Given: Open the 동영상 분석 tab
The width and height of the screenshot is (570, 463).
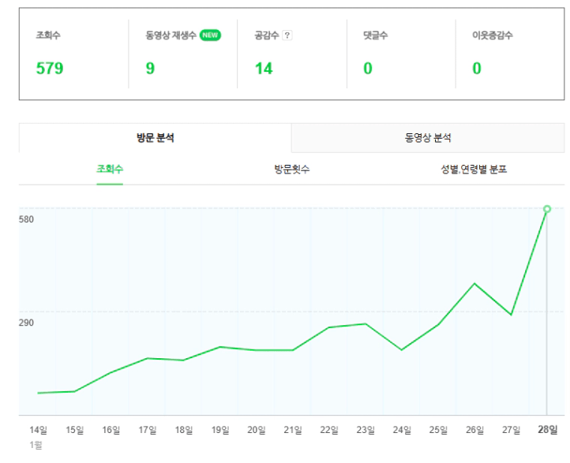Looking at the screenshot, I should pyautogui.click(x=428, y=138).
